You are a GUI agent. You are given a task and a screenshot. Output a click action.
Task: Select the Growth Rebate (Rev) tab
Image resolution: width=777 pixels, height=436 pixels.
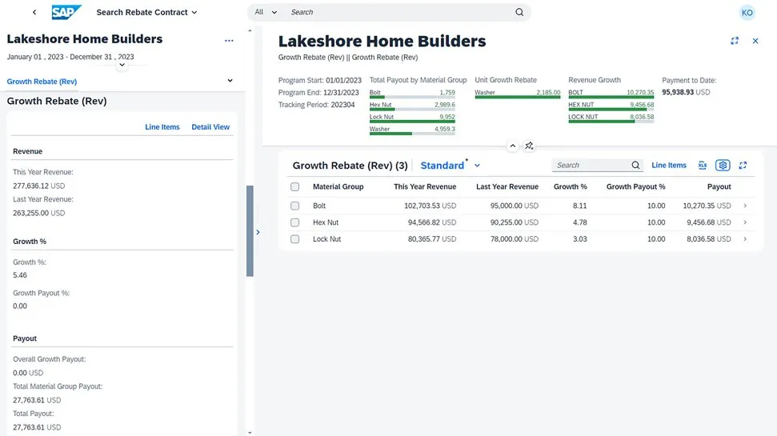coord(42,82)
